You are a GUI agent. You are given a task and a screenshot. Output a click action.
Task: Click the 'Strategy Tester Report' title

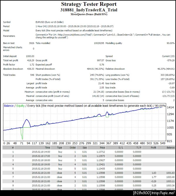89,4
